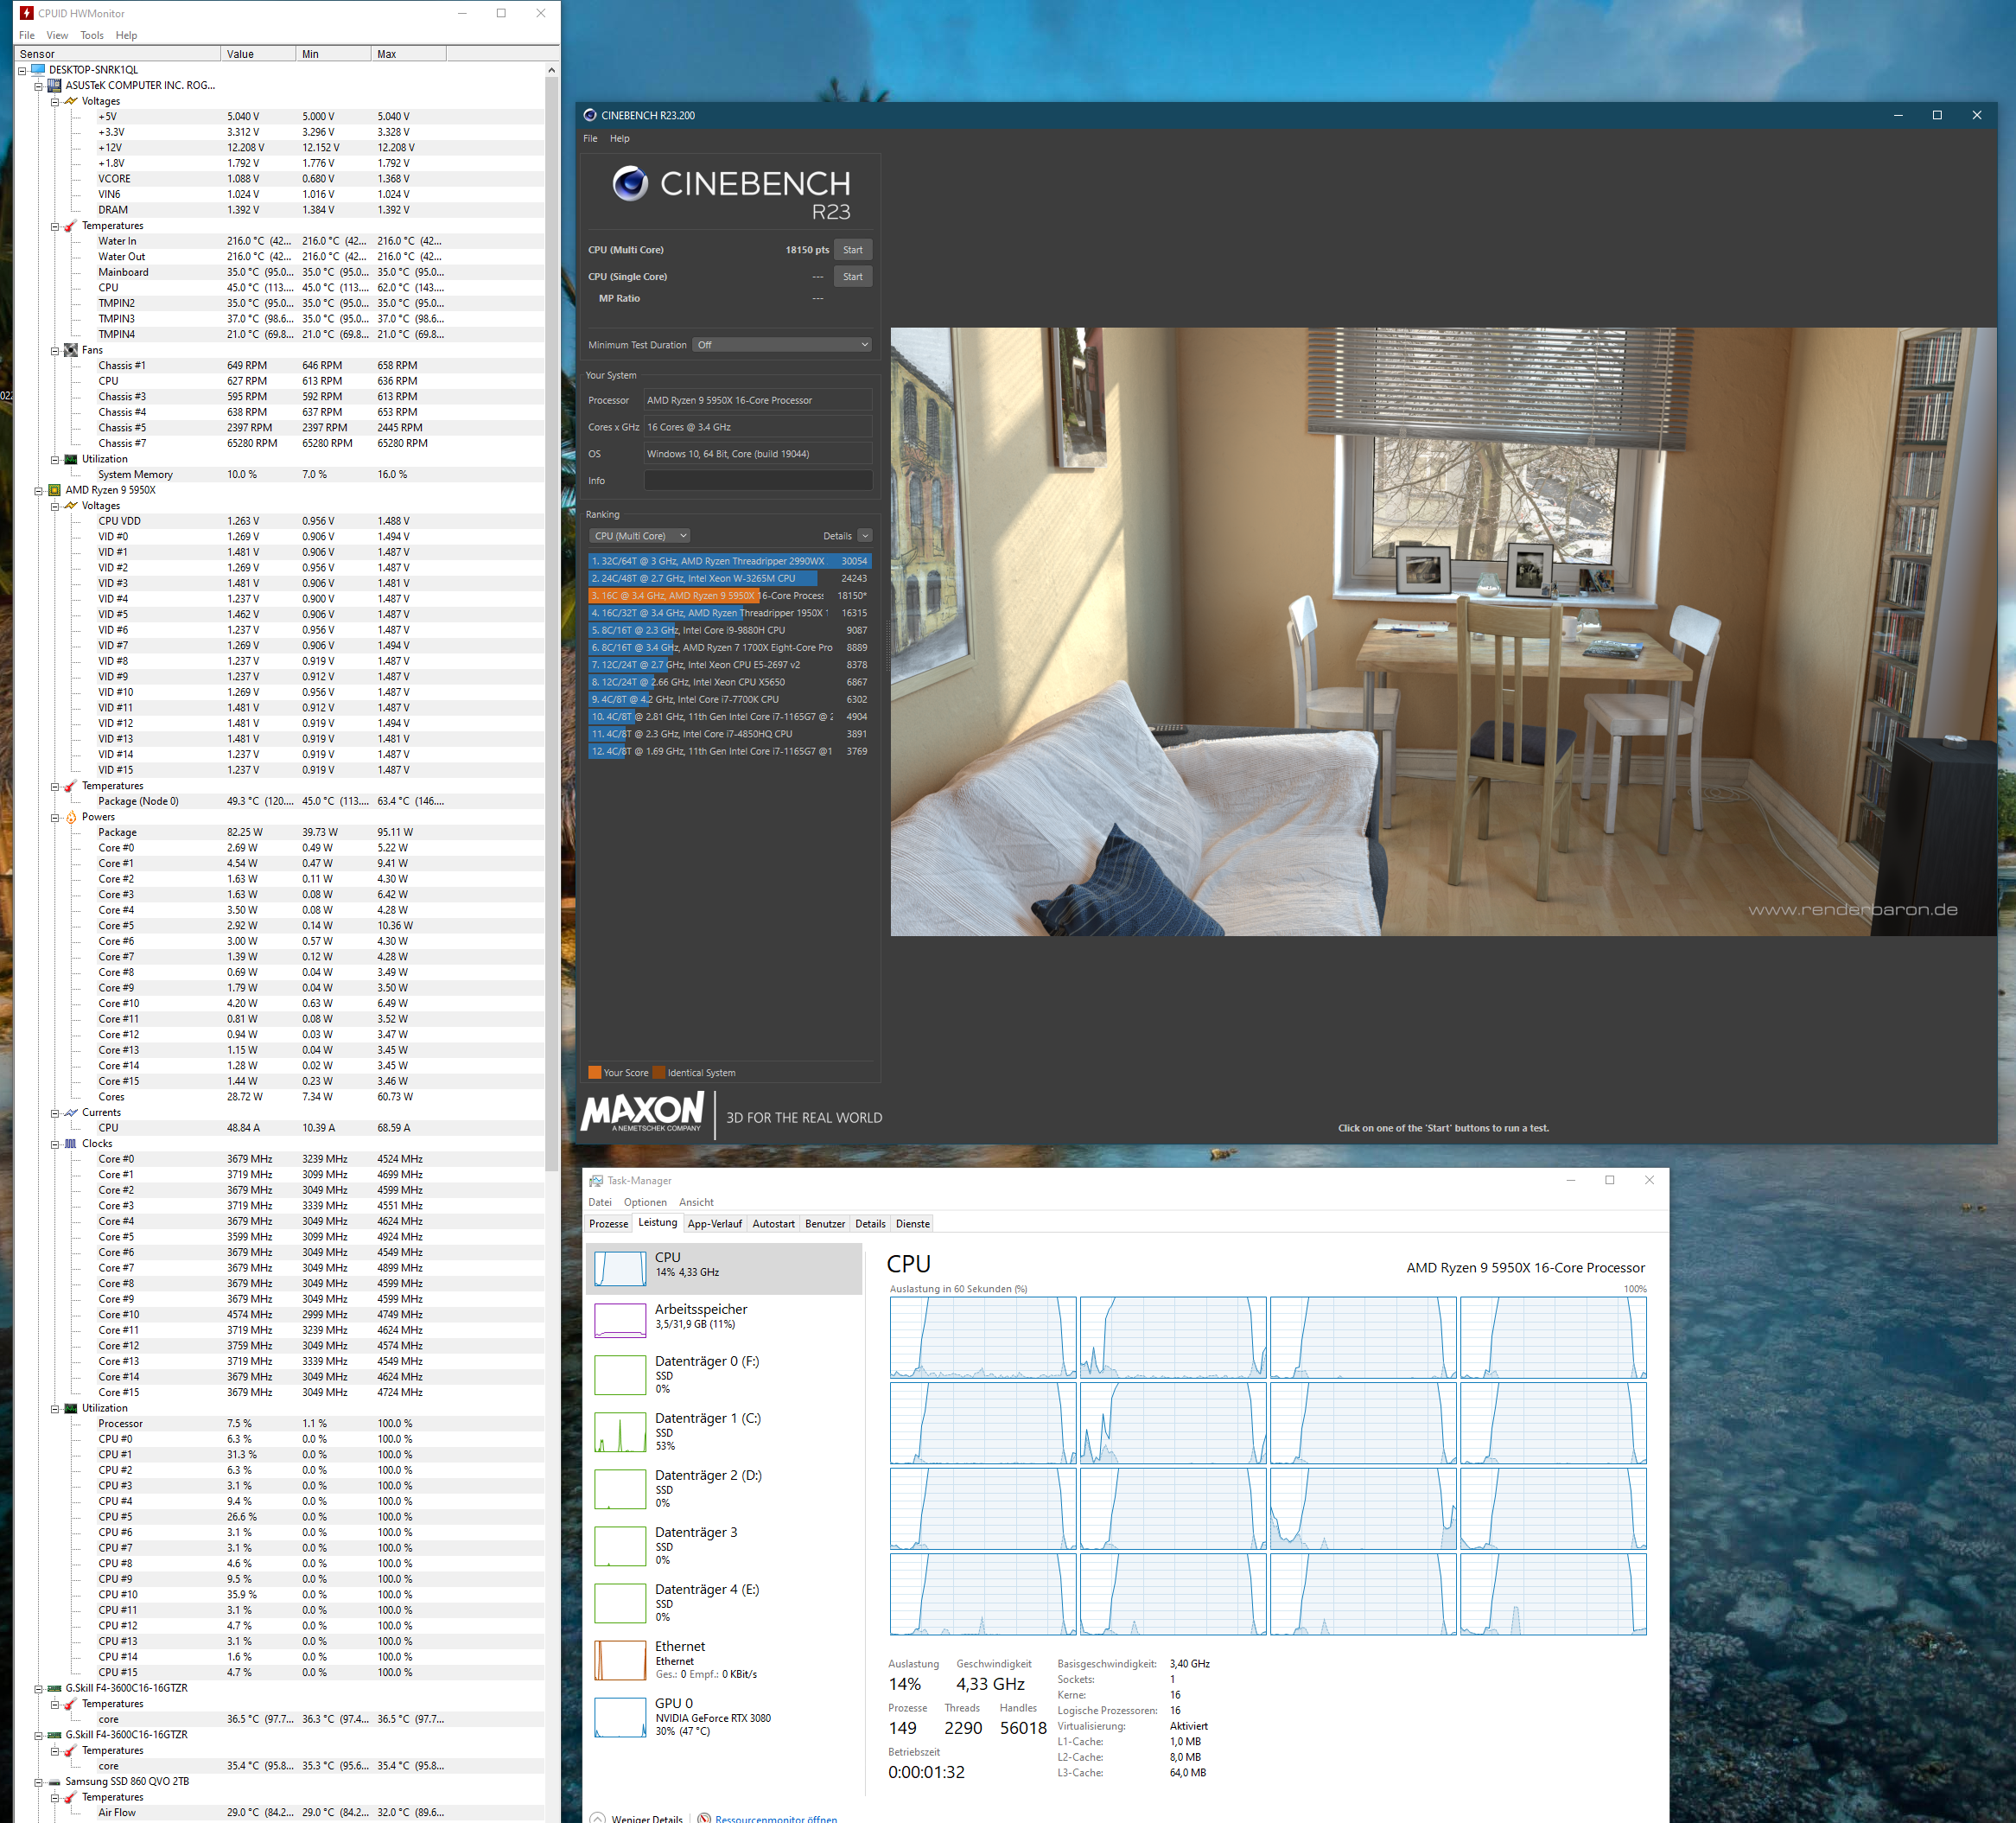Screen dimensions: 2016x1823
Task: Open Cinebench File menu
Action: tap(590, 139)
